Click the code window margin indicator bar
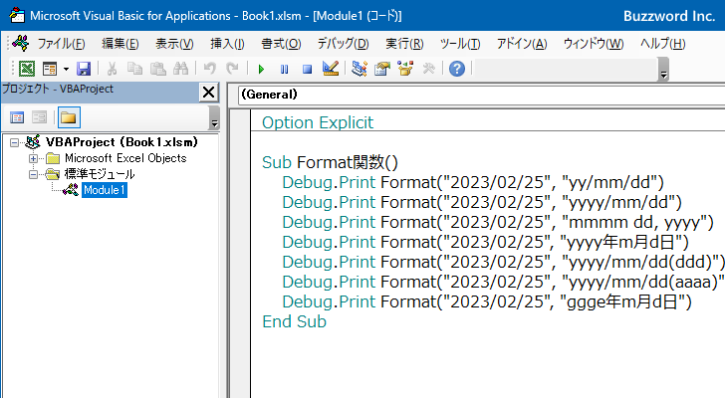 point(240,254)
